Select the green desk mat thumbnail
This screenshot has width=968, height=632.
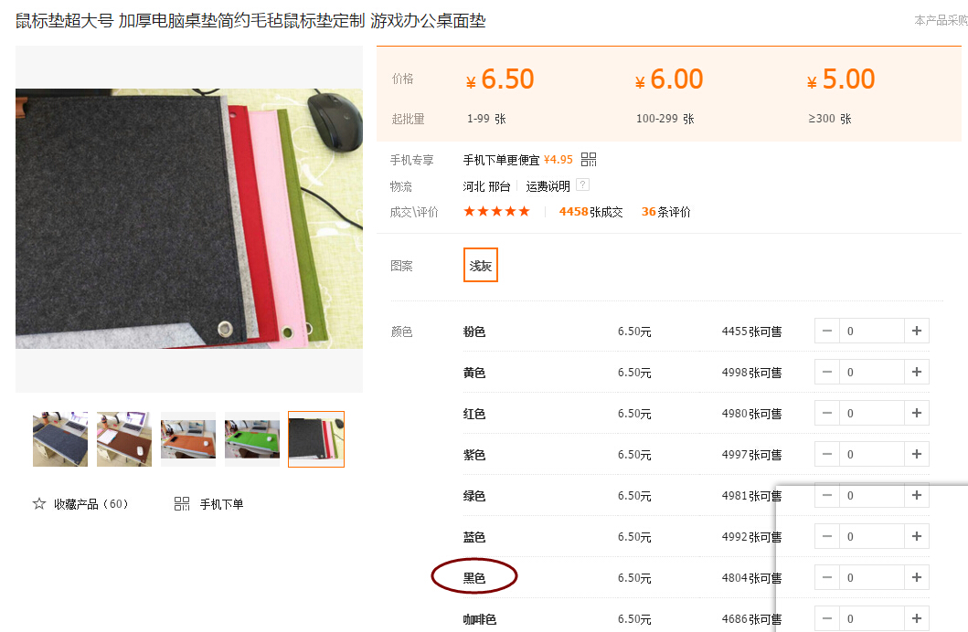[252, 439]
